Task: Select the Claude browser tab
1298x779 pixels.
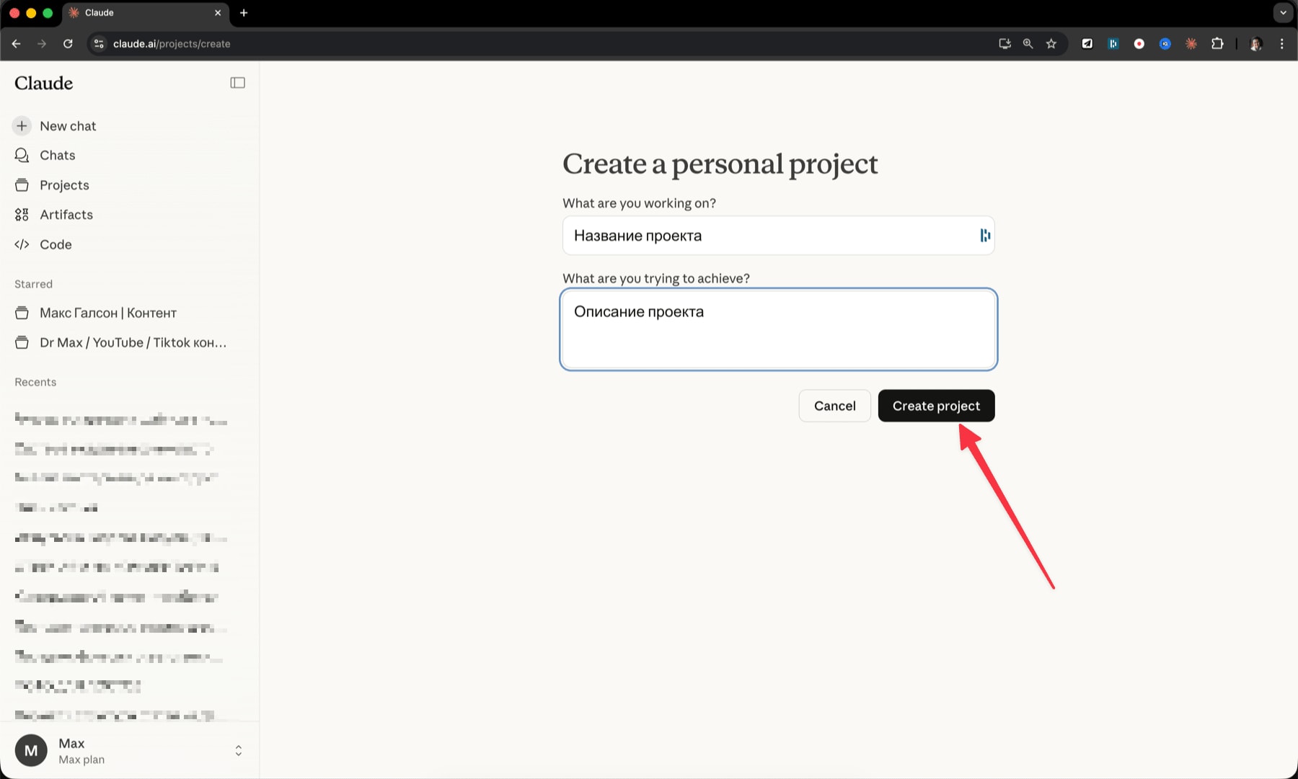Action: pos(146,13)
